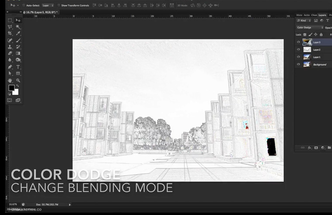The image size is (332, 215).
Task: Select the Zoom tool
Action: tap(18, 80)
